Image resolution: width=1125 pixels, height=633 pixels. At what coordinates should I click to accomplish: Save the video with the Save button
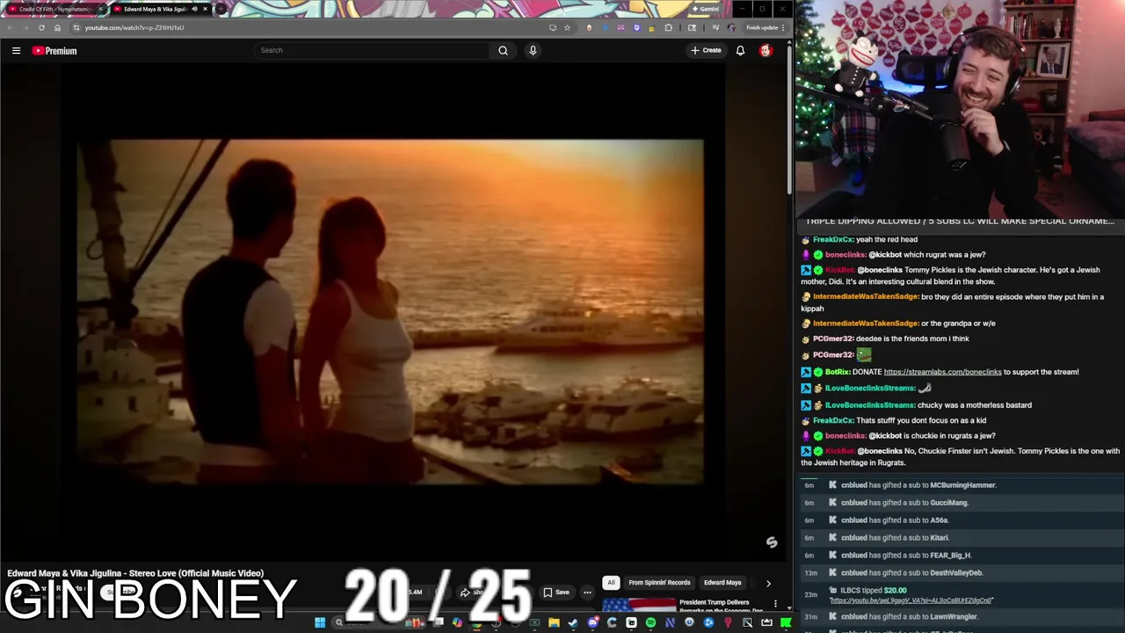coord(555,592)
